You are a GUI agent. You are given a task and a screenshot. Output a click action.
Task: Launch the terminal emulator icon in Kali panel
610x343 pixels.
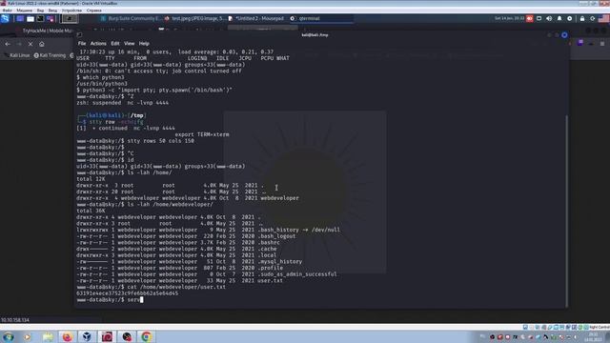click(40, 18)
